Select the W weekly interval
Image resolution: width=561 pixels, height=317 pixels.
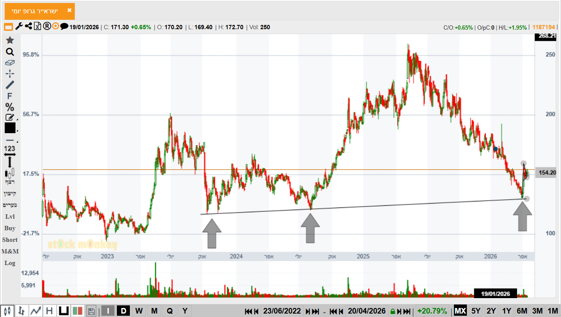[x=139, y=311]
